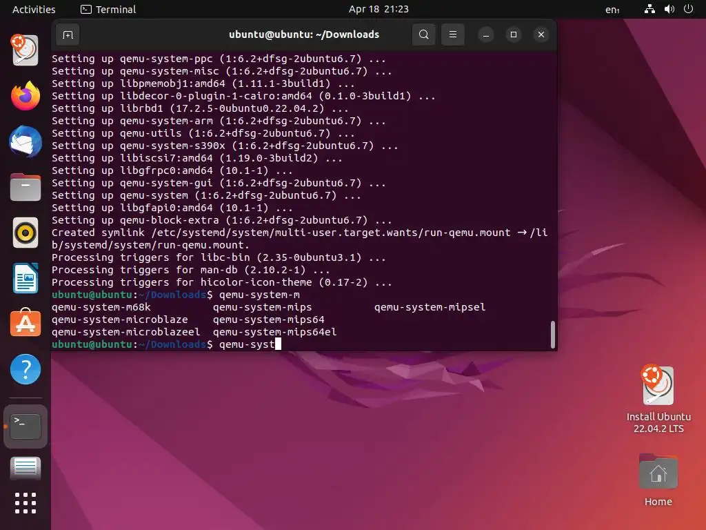This screenshot has height=530, width=706.
Task: Open the drive icon below Terminal in dock
Action: tap(26, 469)
